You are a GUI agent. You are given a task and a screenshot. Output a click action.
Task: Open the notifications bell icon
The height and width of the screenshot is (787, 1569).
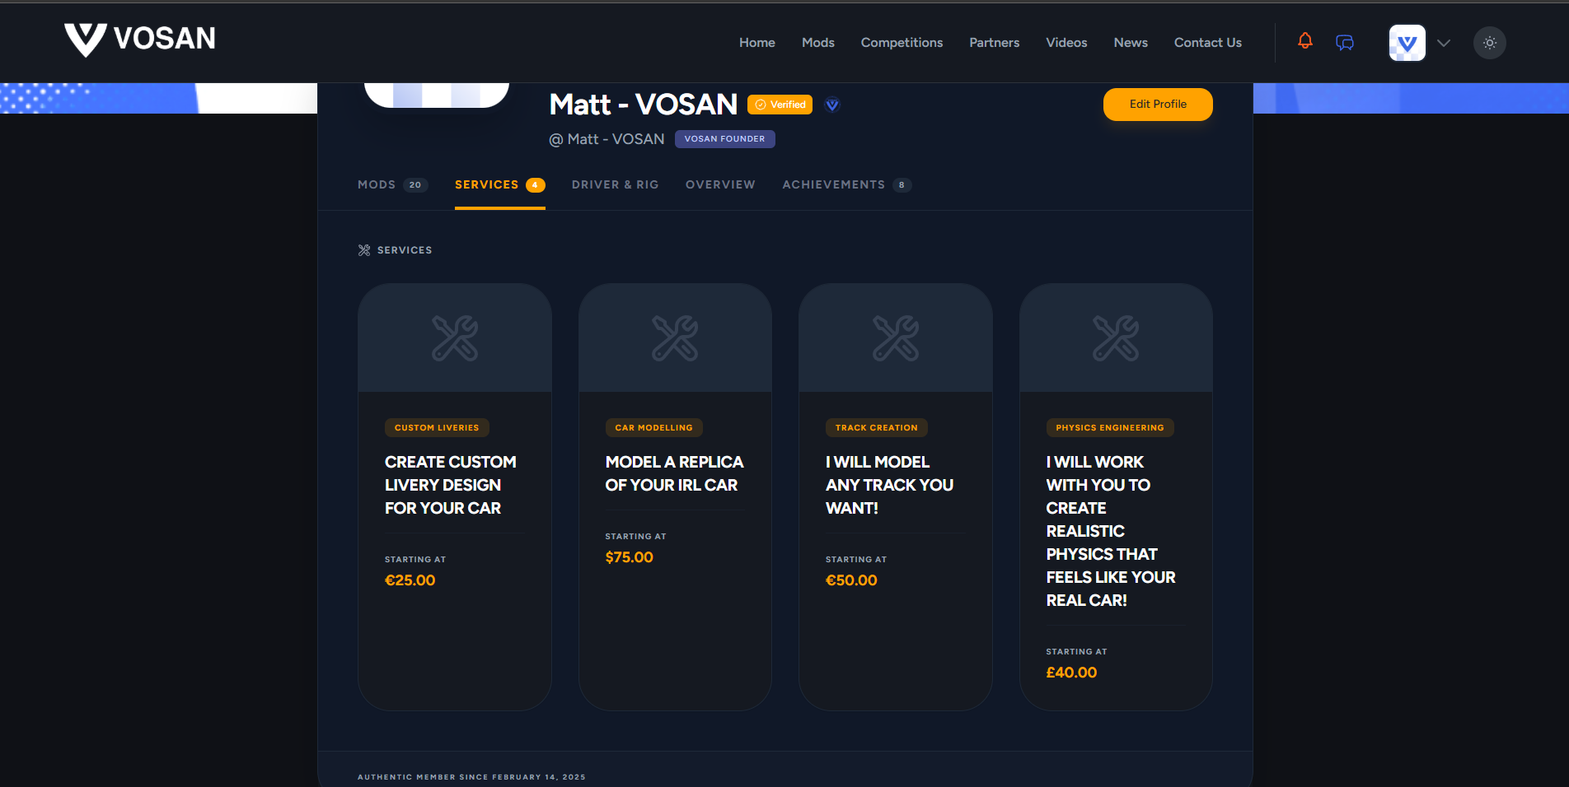pyautogui.click(x=1305, y=41)
